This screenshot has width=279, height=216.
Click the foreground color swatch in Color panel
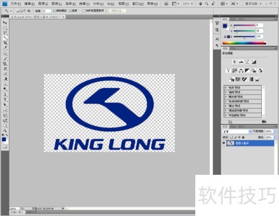pos(225,26)
